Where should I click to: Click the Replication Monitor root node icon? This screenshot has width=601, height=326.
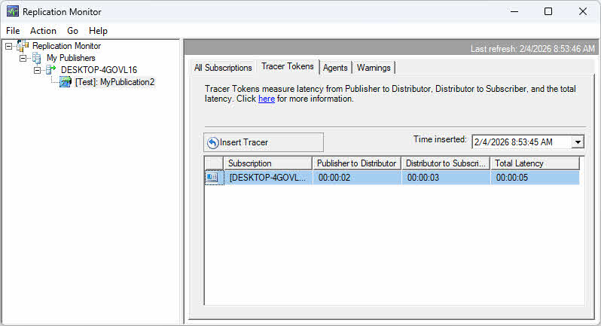pos(23,46)
